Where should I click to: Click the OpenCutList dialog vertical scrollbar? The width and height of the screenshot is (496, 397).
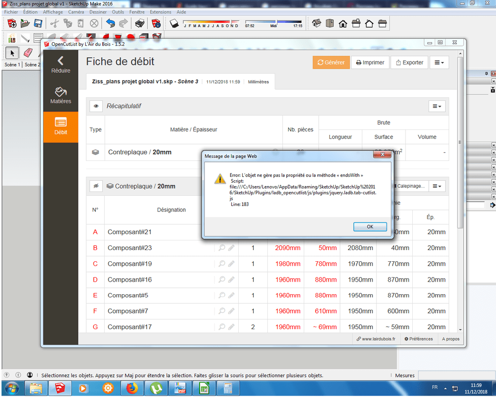point(460,143)
